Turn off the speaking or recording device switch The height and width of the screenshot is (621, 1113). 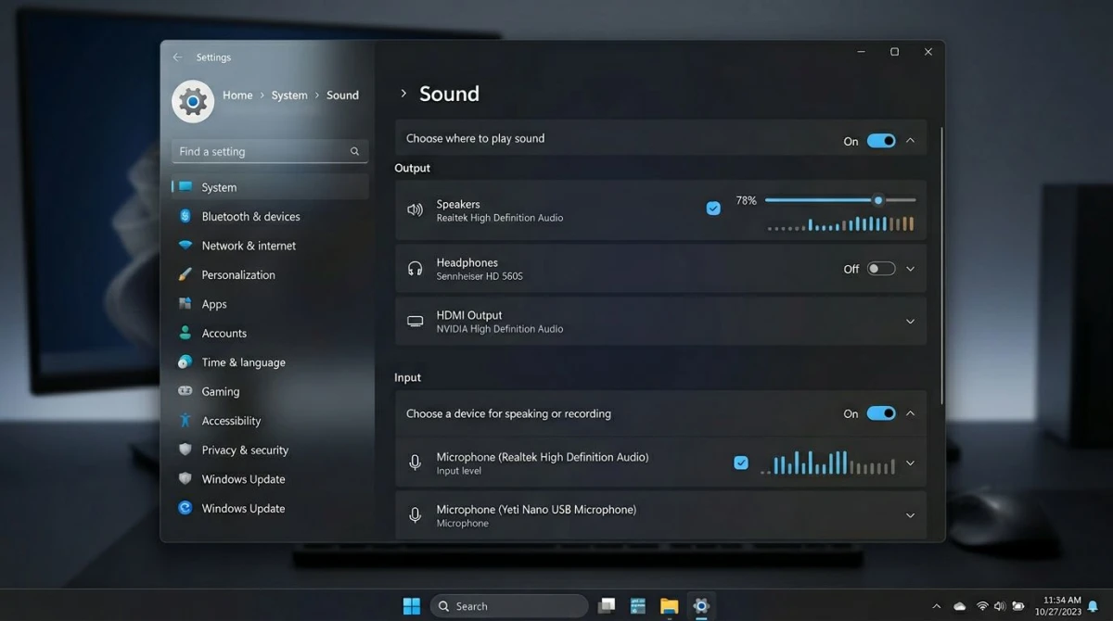[x=881, y=413]
